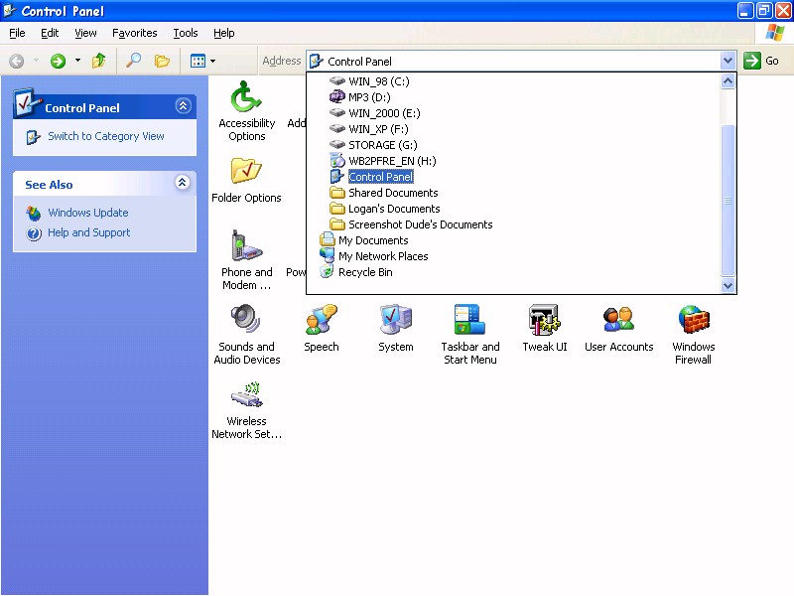Viewport: 794px width, 596px height.
Task: Open Windows Update link
Action: click(x=88, y=213)
